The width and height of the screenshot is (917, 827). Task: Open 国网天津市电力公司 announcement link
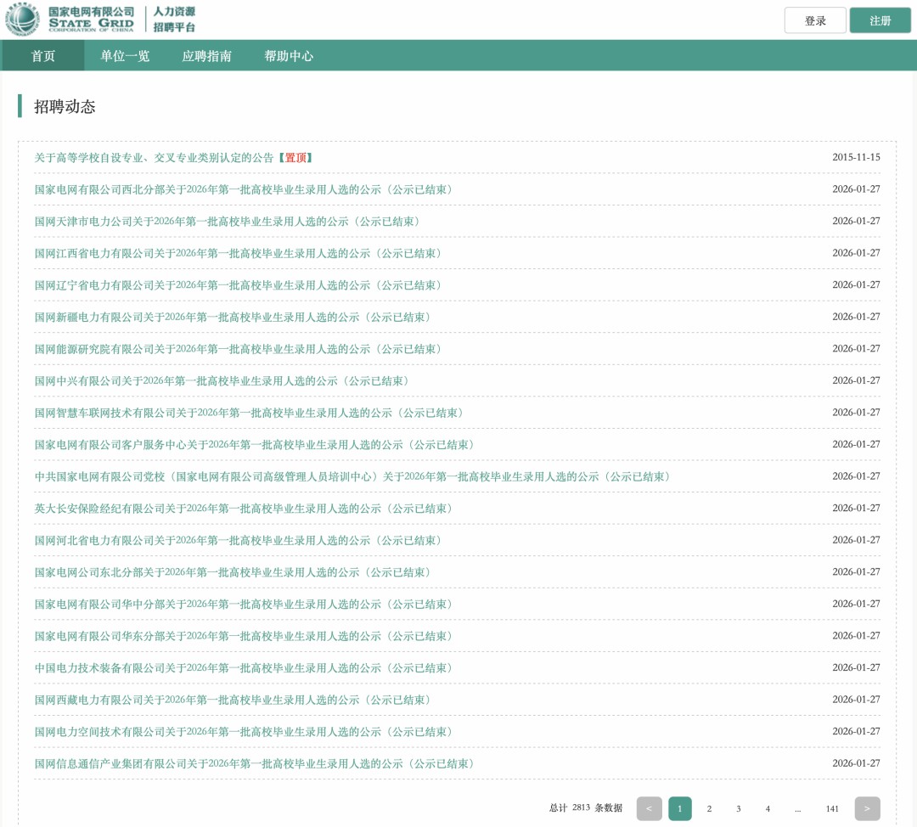[227, 222]
